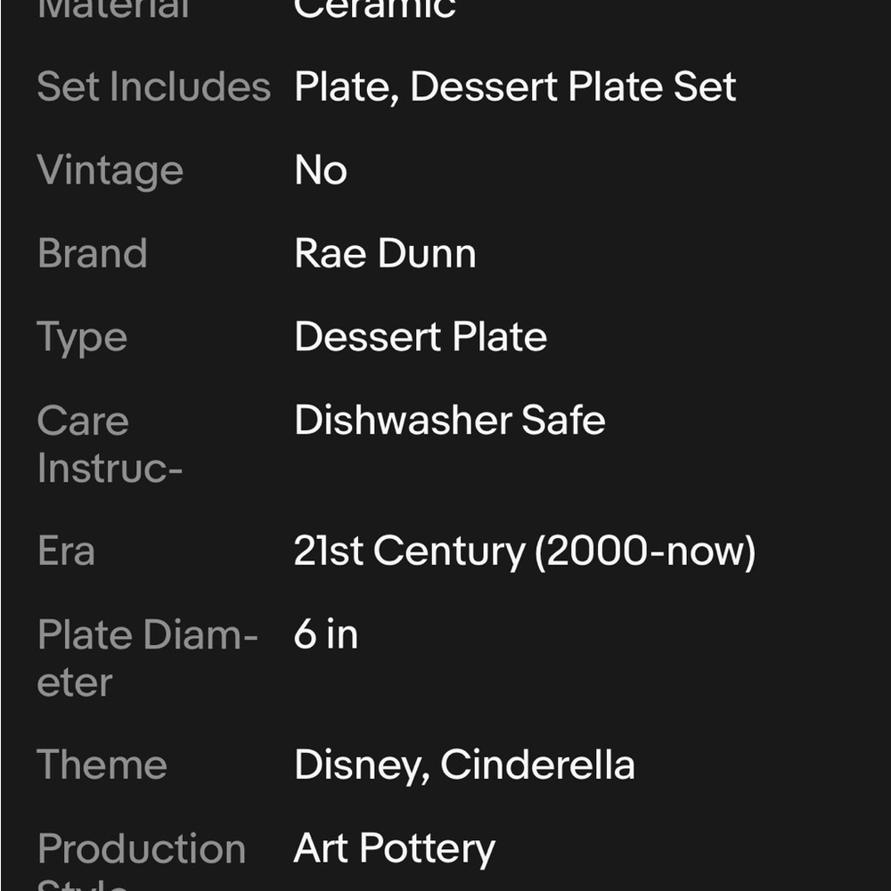Select the 'Theme' label
Image resolution: width=891 pixels, height=891 pixels.
[x=102, y=764]
